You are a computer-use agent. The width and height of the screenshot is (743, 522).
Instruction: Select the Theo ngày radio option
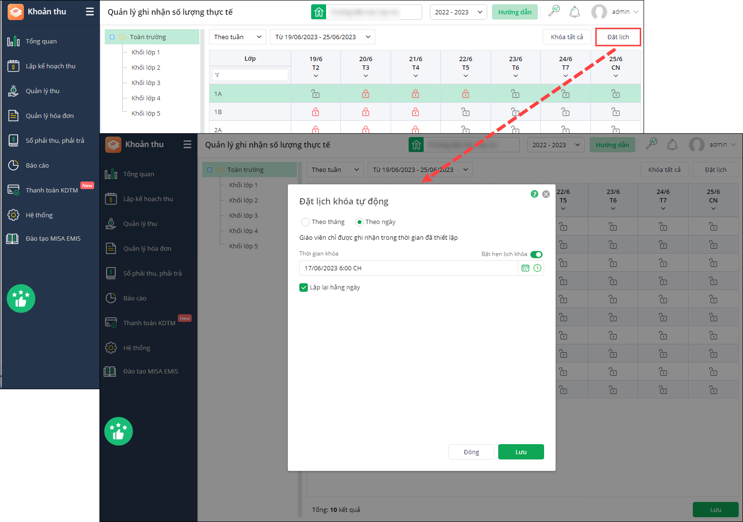click(x=359, y=222)
